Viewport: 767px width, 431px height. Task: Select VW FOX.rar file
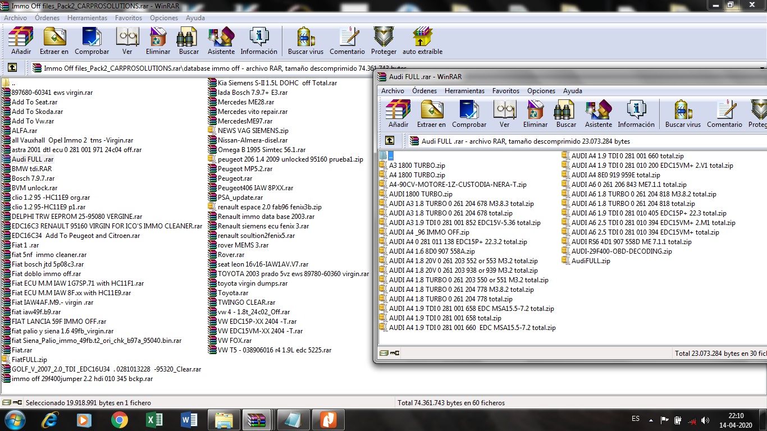230,341
